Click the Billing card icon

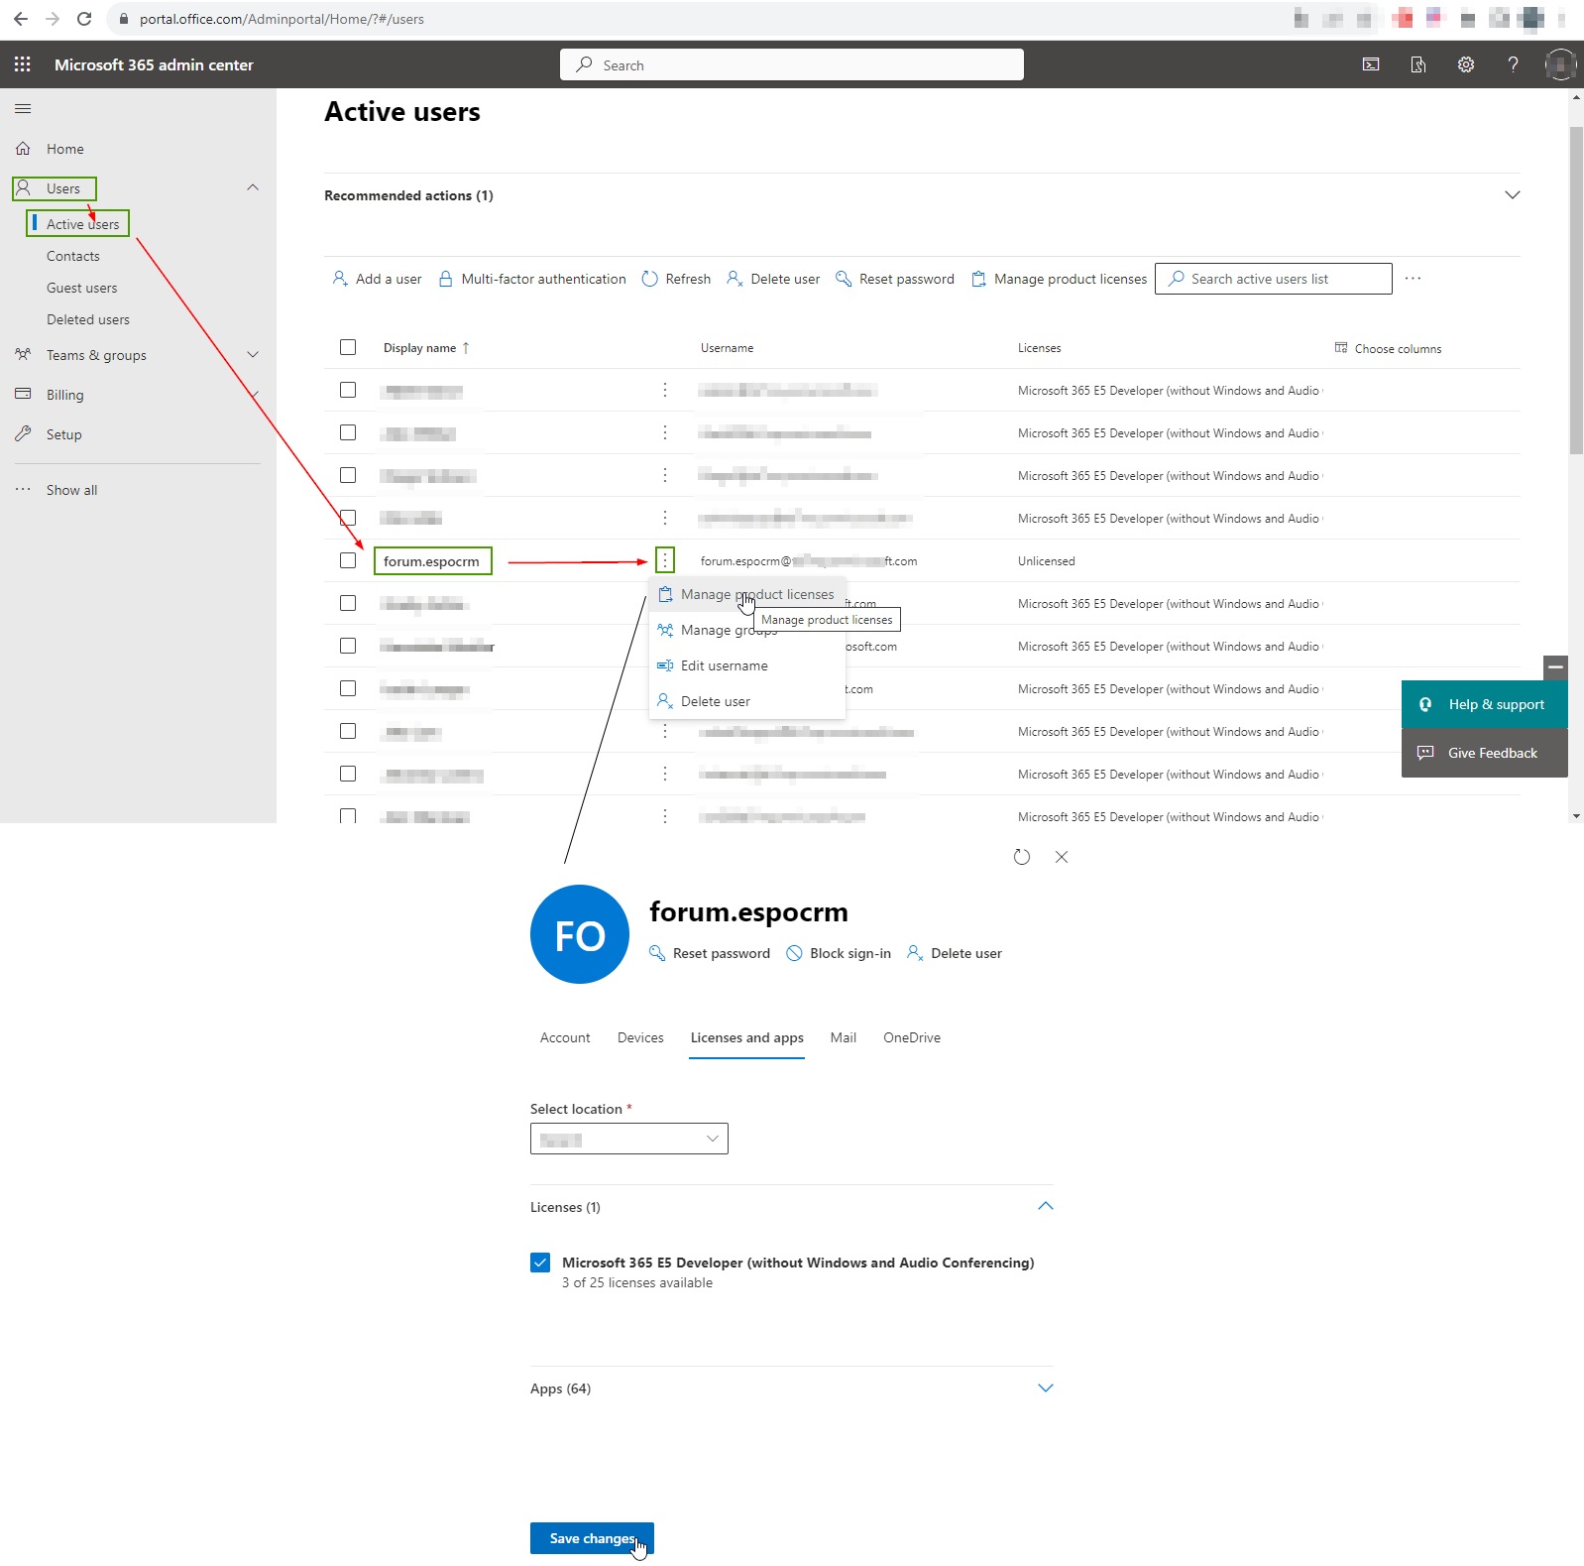23,395
